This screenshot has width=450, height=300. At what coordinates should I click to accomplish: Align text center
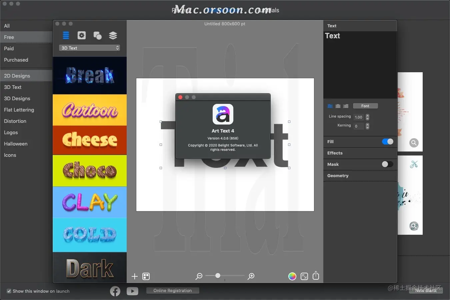tap(338, 106)
